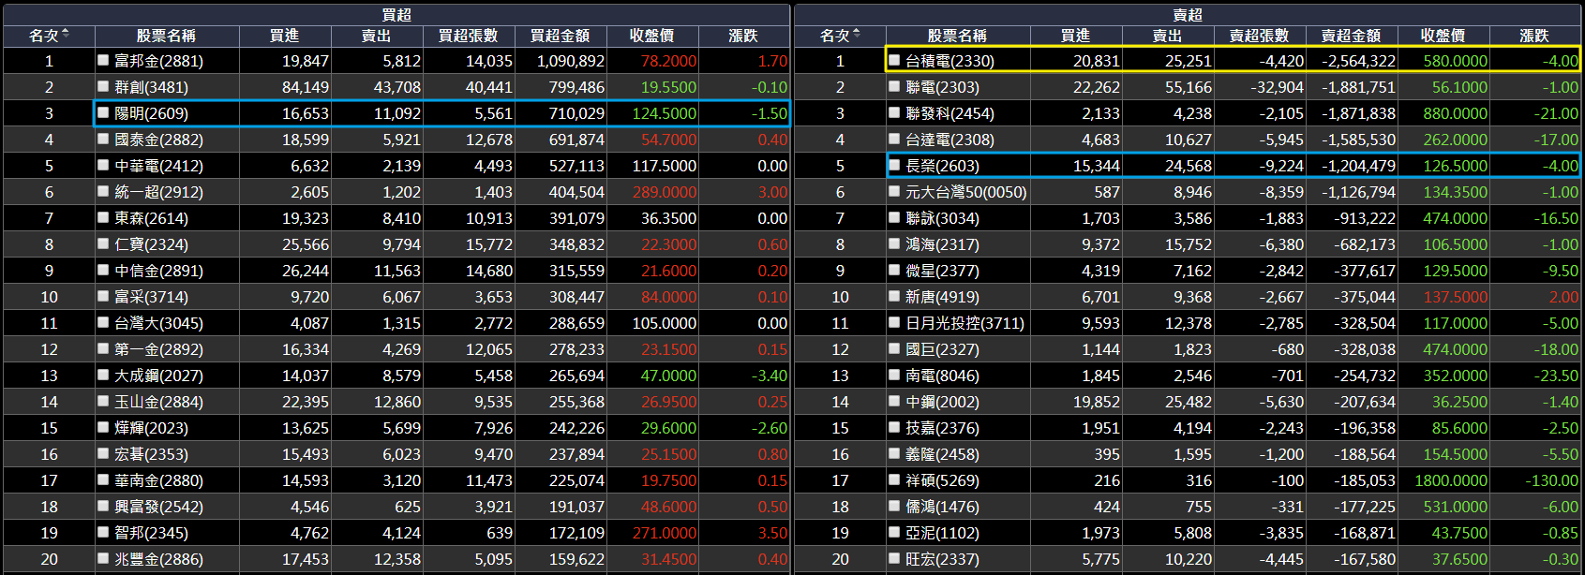Image resolution: width=1585 pixels, height=575 pixels.
Task: Open stock 大成鋼(2027)
Action: tap(158, 376)
